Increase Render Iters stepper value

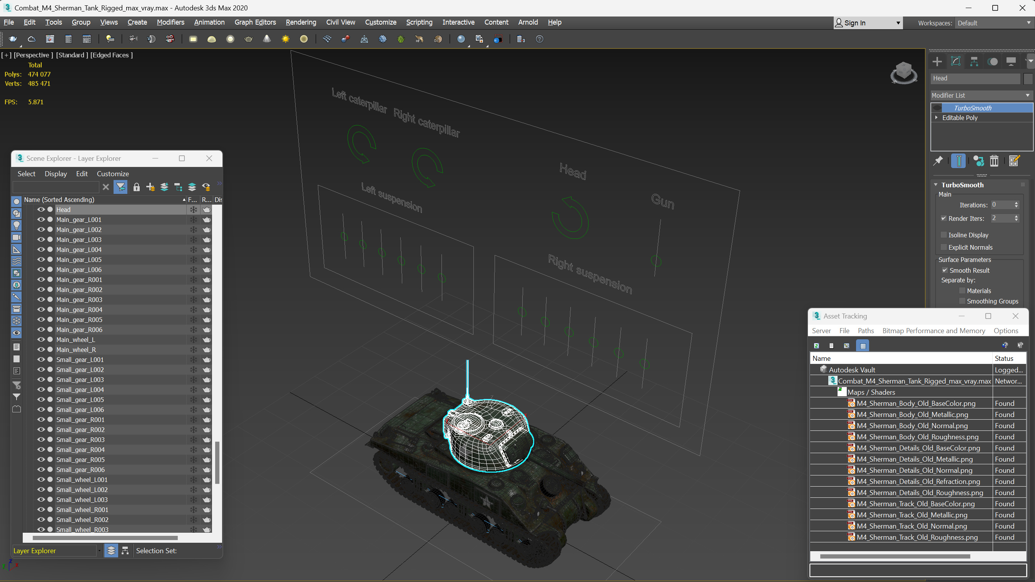(x=1018, y=216)
